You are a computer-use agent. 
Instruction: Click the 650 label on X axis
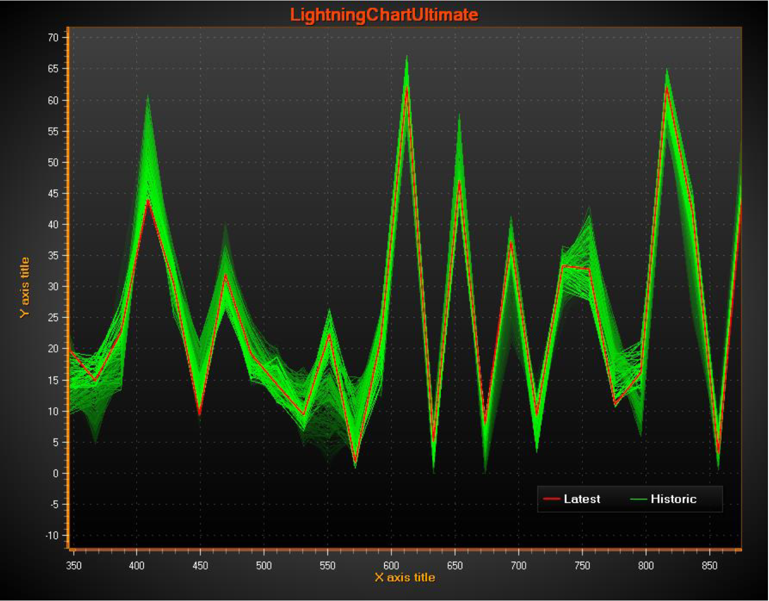tap(455, 565)
